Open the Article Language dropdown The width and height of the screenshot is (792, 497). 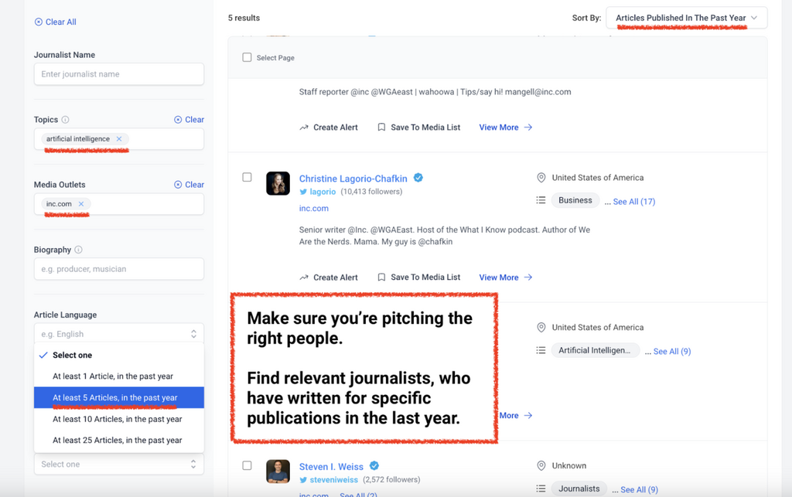(118, 334)
